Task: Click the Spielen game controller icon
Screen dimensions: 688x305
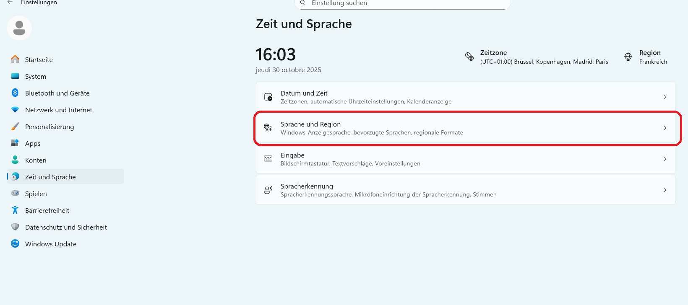Action: click(15, 194)
